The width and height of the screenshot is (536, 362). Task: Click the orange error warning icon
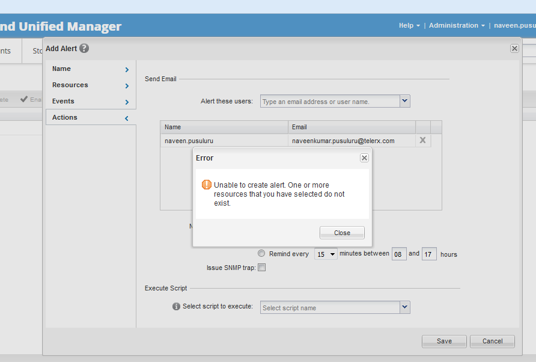[207, 185]
